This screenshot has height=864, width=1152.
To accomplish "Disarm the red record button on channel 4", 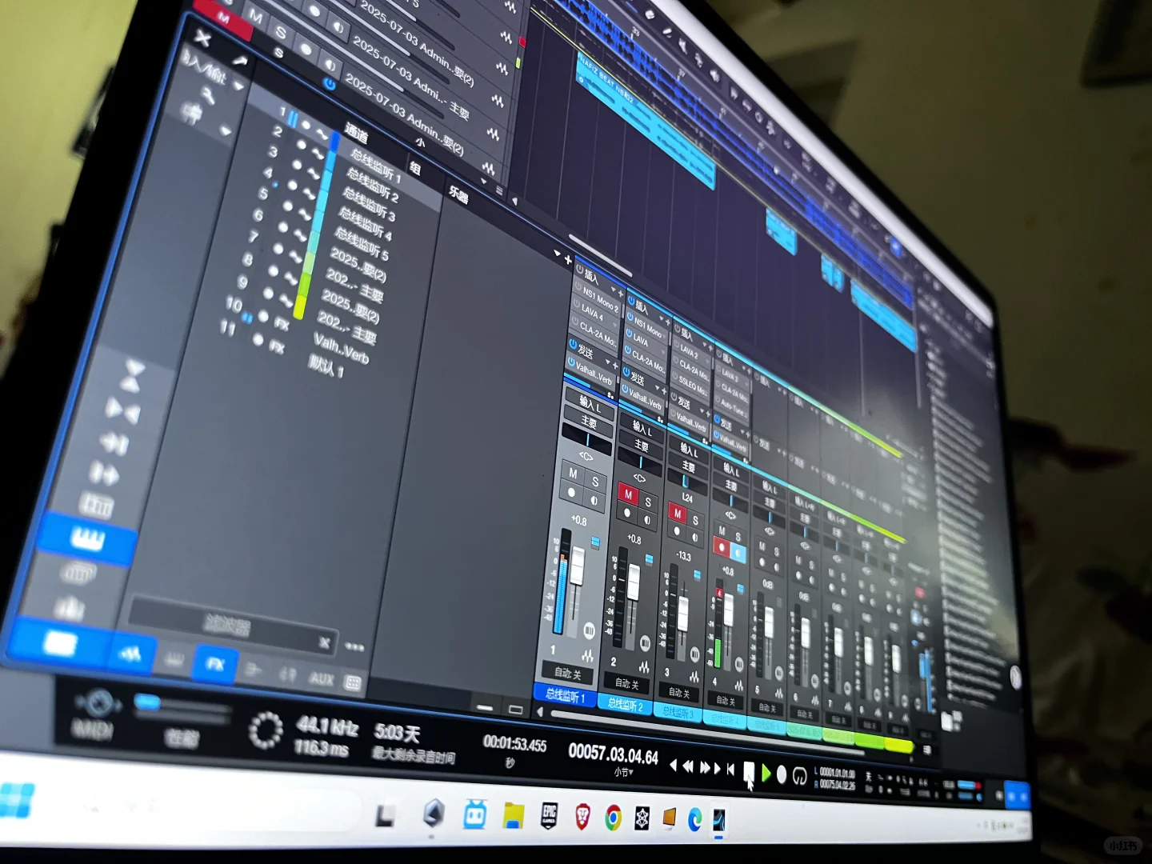I will click(722, 547).
